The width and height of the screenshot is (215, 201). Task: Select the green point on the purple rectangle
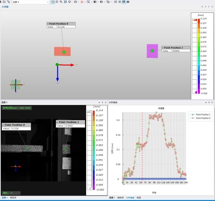pyautogui.click(x=152, y=51)
